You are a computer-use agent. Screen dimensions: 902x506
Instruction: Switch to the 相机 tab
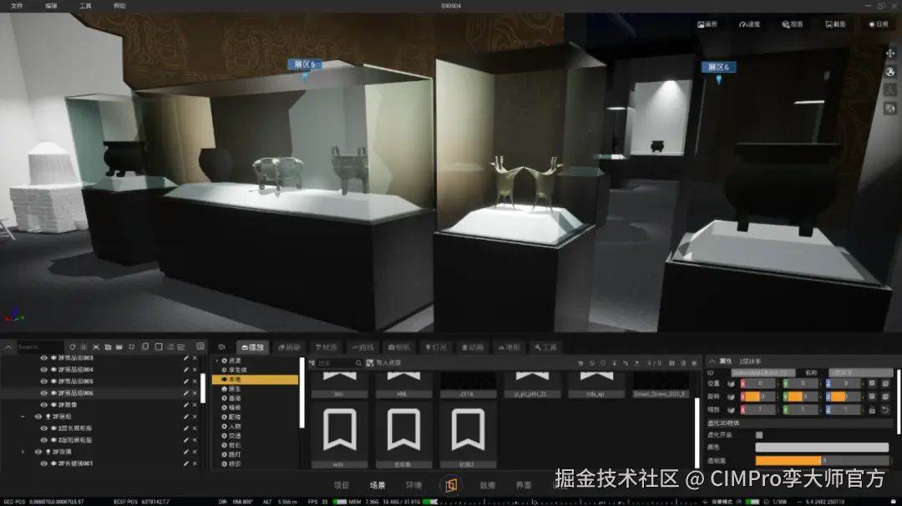click(399, 347)
